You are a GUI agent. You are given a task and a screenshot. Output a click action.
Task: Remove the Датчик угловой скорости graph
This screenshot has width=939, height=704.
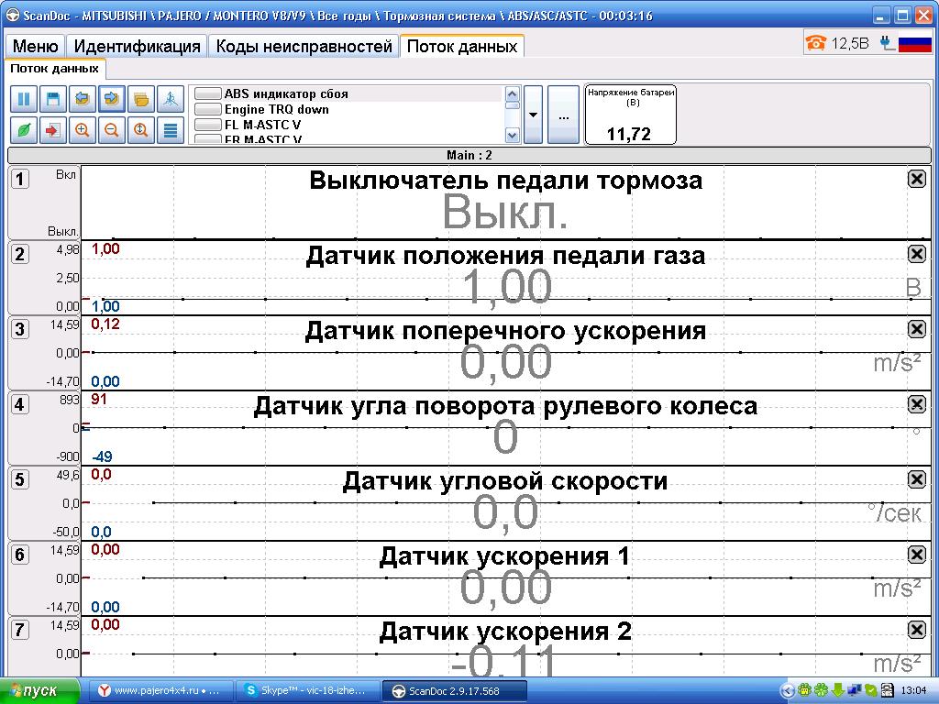(916, 479)
